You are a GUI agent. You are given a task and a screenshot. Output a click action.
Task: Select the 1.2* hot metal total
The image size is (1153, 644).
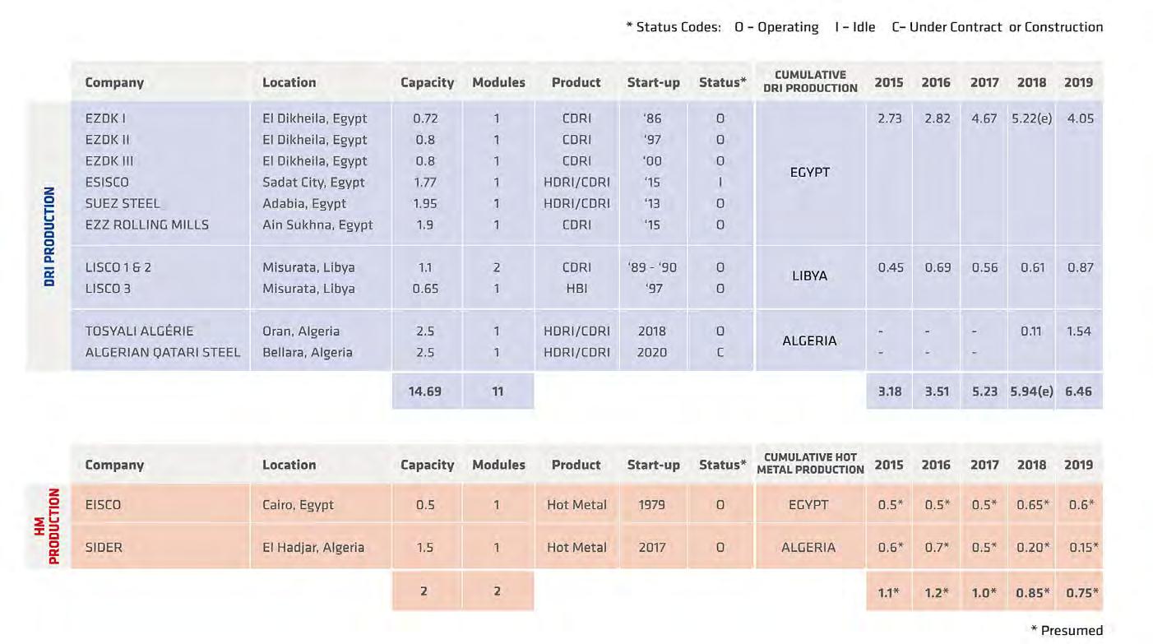(x=937, y=592)
